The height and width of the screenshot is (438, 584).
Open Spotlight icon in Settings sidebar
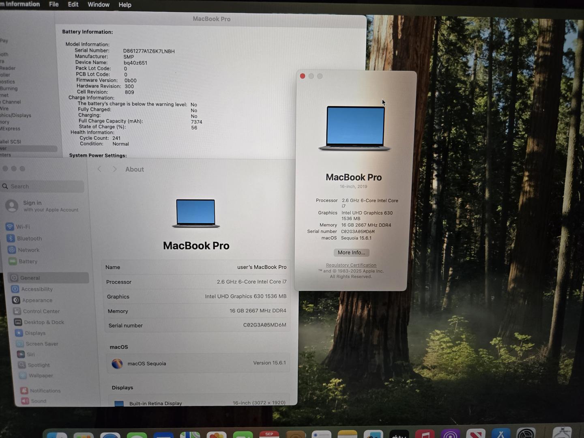[22, 365]
